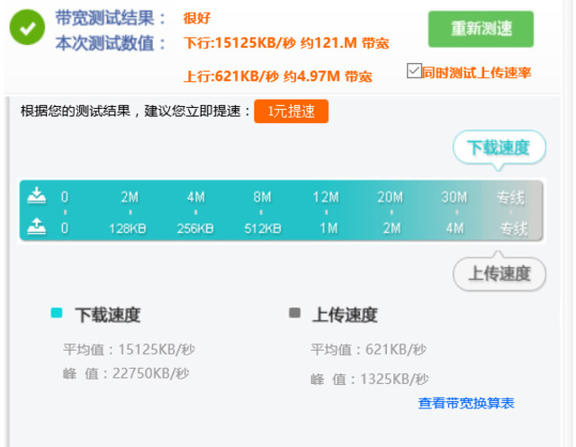Click the green checkmark result icon
This screenshot has height=447, width=576.
point(27,27)
